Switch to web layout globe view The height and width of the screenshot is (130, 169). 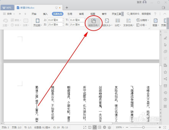point(104,127)
